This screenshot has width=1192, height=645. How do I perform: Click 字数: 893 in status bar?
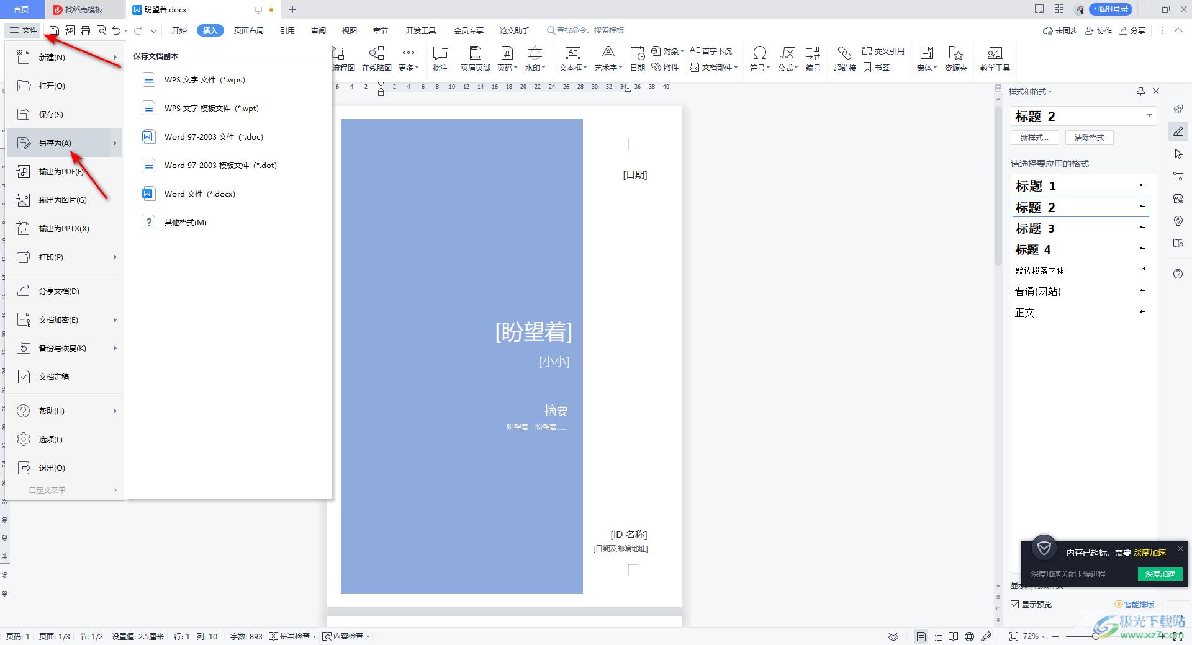(246, 636)
